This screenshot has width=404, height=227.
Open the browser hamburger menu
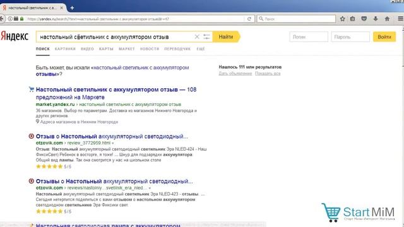point(400,19)
